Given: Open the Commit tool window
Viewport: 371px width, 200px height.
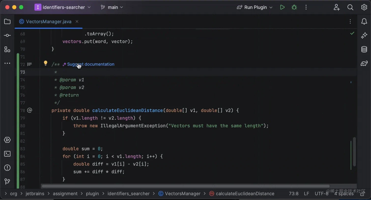Looking at the screenshot, I should point(7,35).
